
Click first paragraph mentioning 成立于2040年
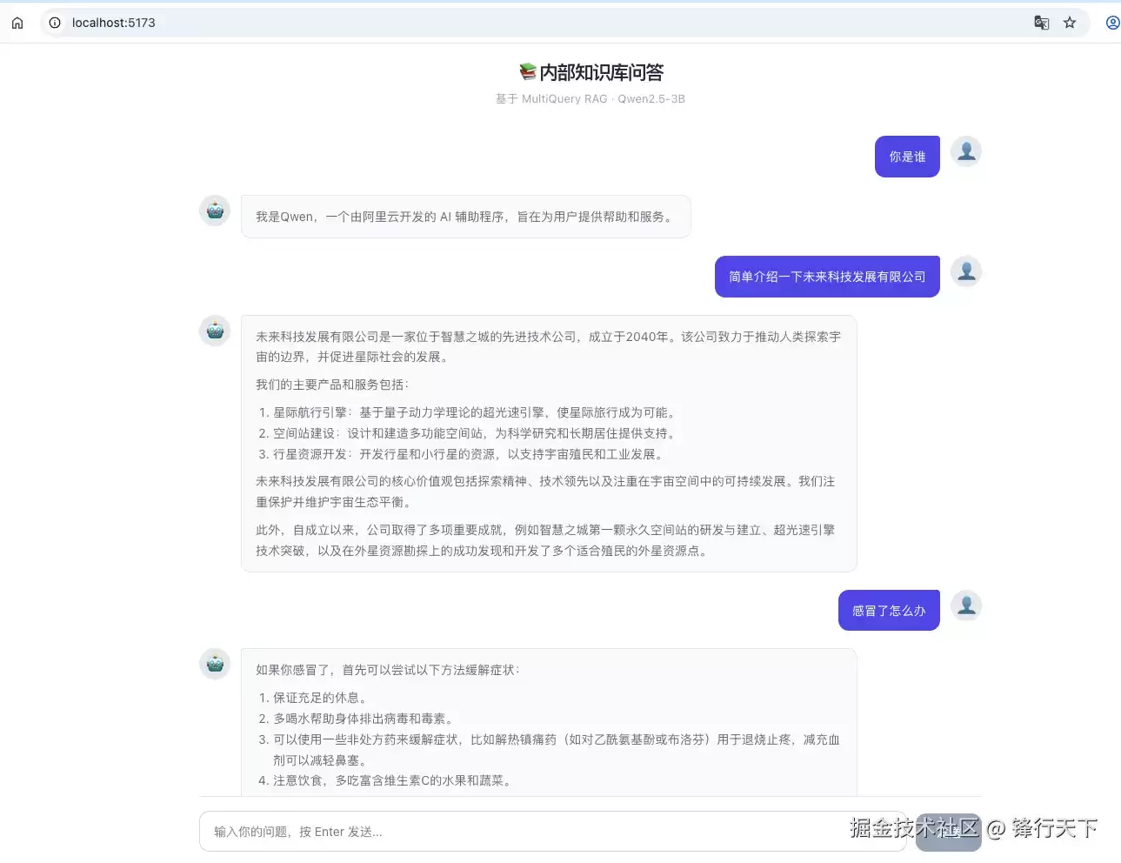coord(548,346)
